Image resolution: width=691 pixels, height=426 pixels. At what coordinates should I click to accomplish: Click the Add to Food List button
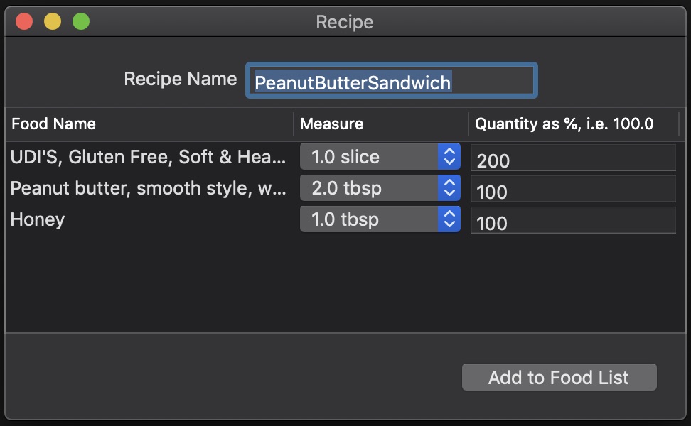(x=559, y=378)
